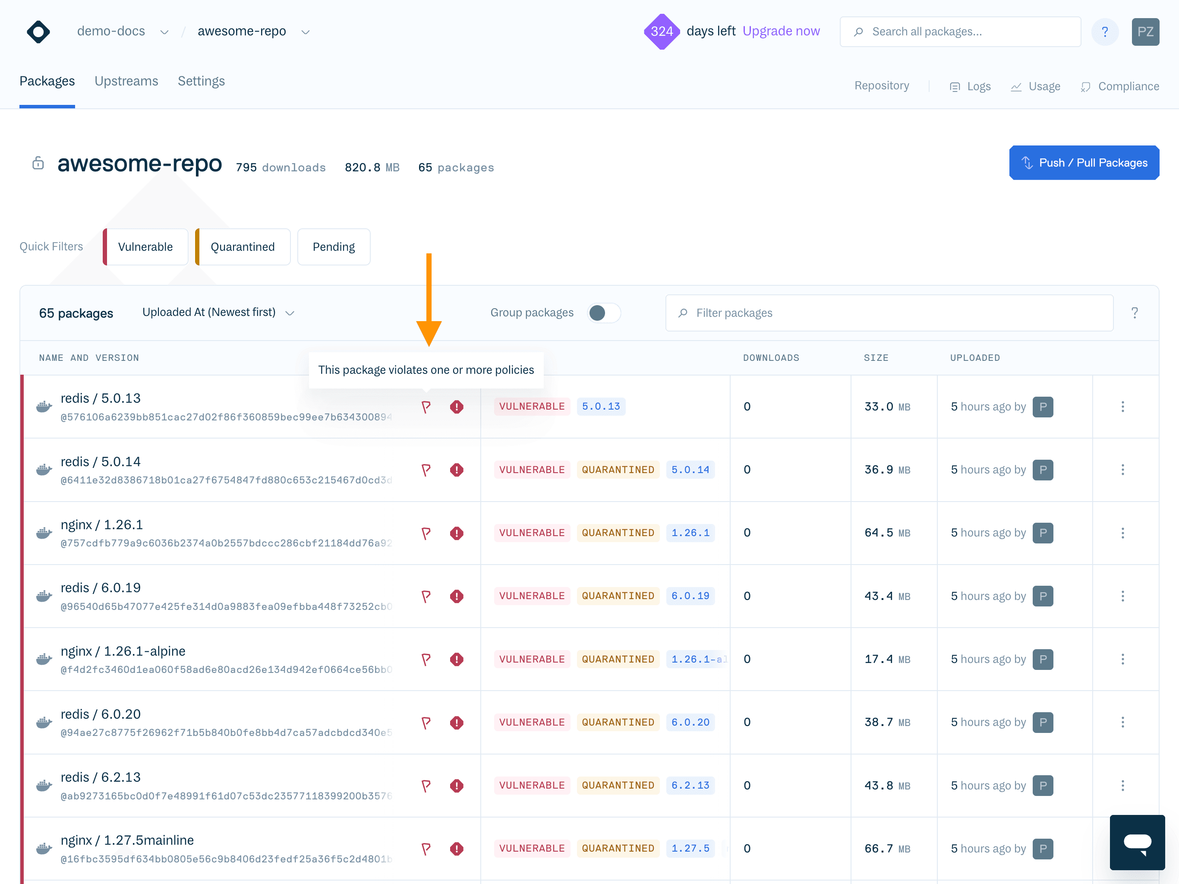Open the three-dot menu for redis 5.0.14

[1122, 470]
